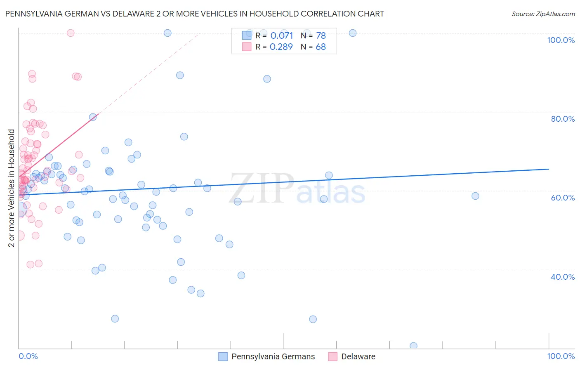Select the 100.0% y-axis label
The width and height of the screenshot is (580, 368).
coord(561,40)
